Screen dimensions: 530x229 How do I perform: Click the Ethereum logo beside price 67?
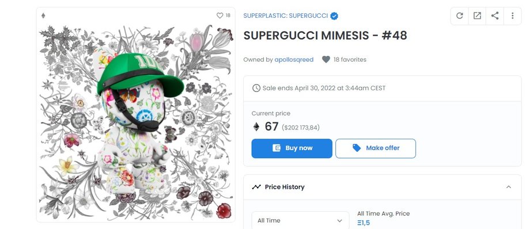click(256, 127)
